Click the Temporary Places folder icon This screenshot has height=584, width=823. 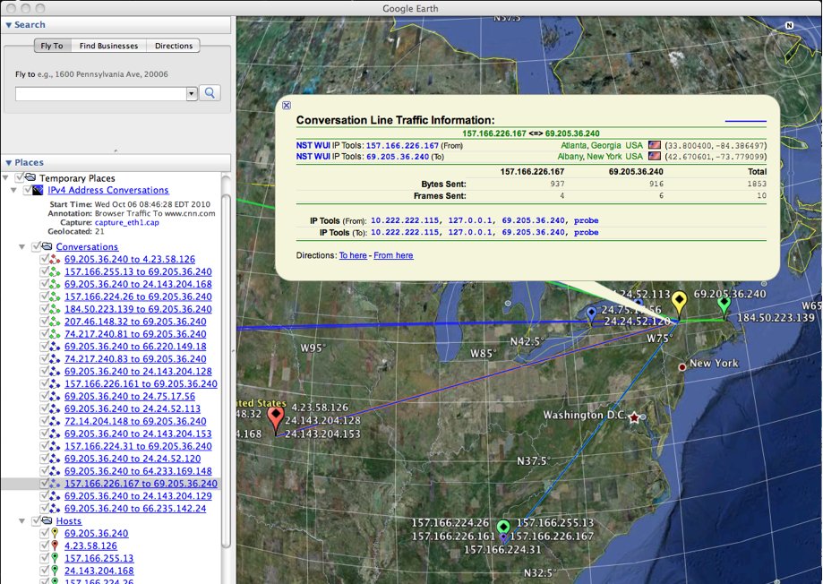tap(30, 177)
